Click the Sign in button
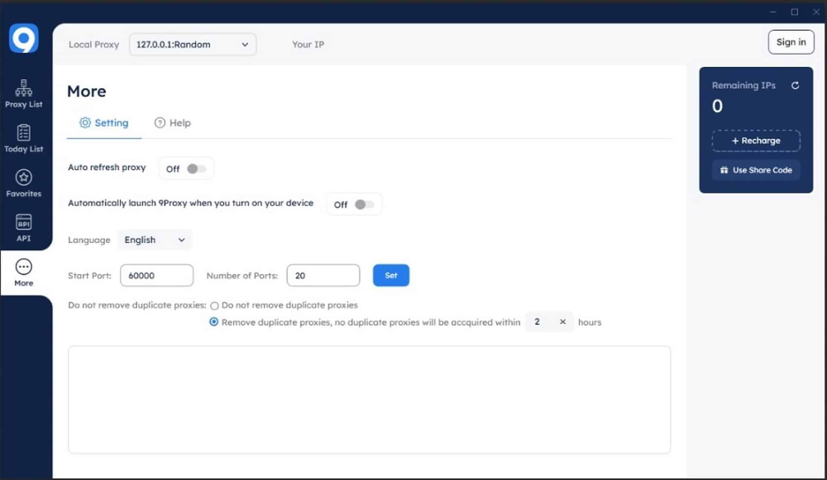The image size is (827, 480). tap(791, 42)
